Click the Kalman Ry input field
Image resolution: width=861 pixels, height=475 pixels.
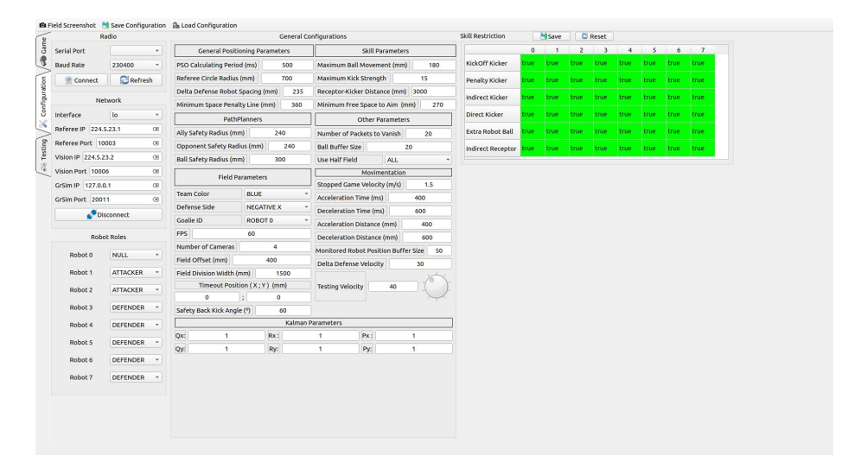320,349
